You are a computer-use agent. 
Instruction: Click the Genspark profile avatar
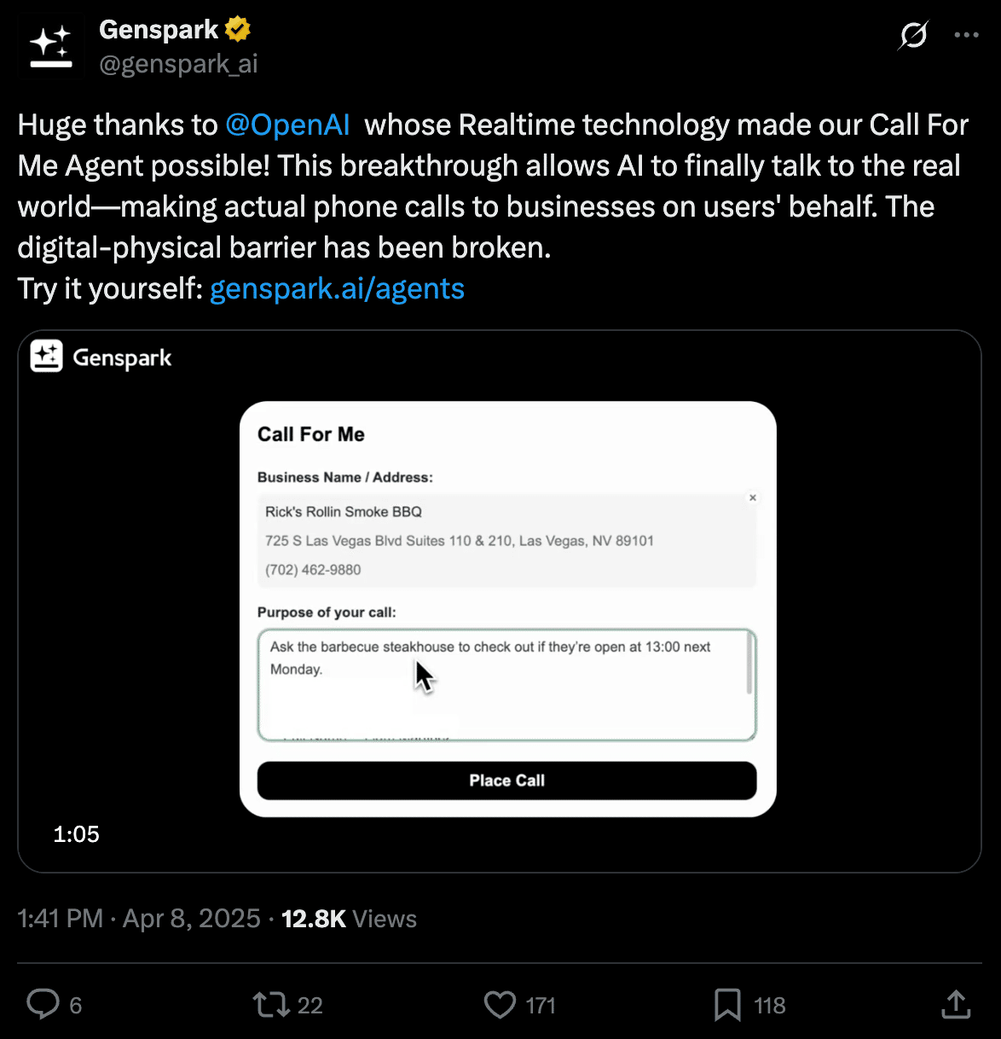(x=50, y=47)
